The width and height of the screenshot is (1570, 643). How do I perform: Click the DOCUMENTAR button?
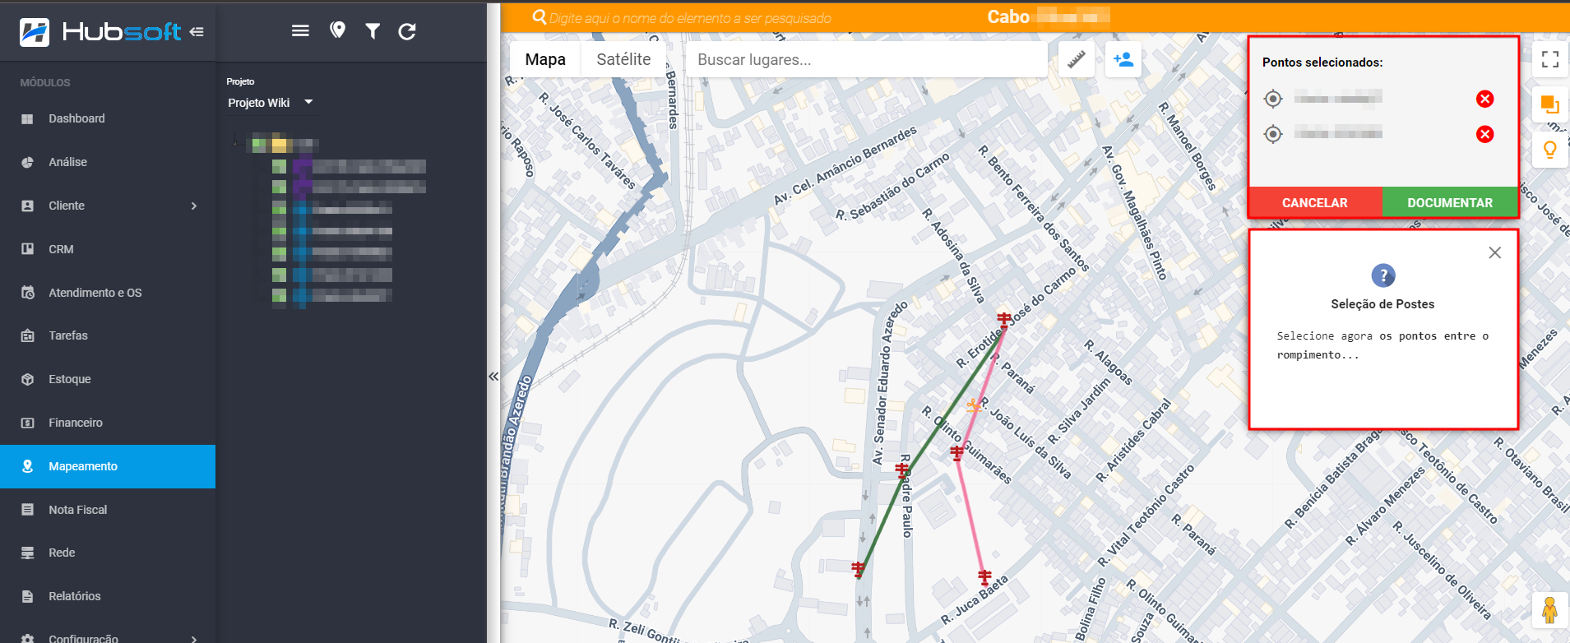[x=1450, y=202]
